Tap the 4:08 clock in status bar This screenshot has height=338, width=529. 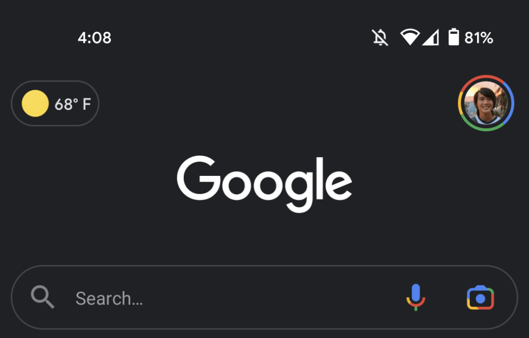click(x=94, y=38)
